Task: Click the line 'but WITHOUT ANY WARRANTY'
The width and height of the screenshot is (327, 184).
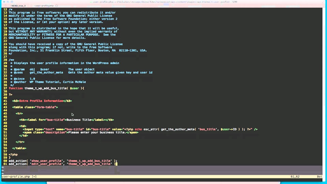Action: 63,31
